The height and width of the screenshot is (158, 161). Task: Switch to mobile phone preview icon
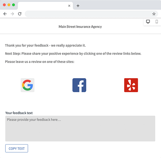[x=157, y=21]
